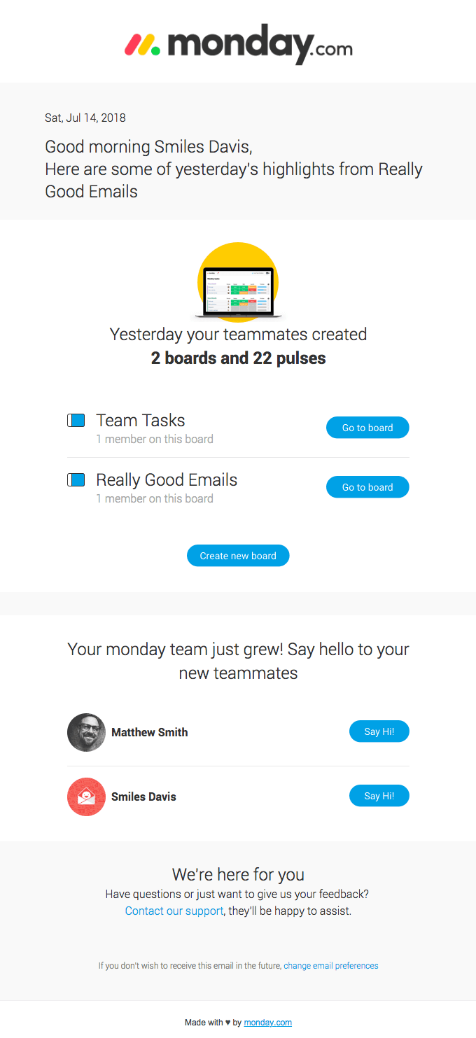476x1038 pixels.
Task: Click Smiles Davis's red envelope avatar
Action: tap(86, 797)
